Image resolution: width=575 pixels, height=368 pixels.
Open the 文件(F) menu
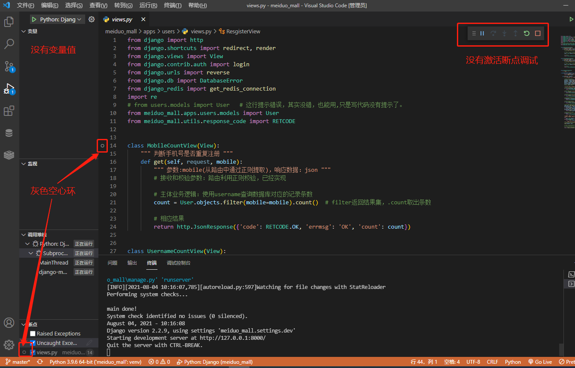pos(26,6)
